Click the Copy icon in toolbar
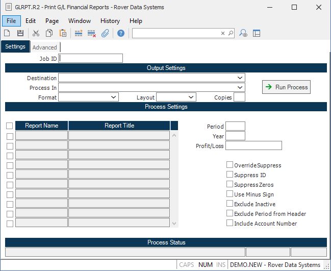Screen dimensions: 331x271 click(49, 33)
